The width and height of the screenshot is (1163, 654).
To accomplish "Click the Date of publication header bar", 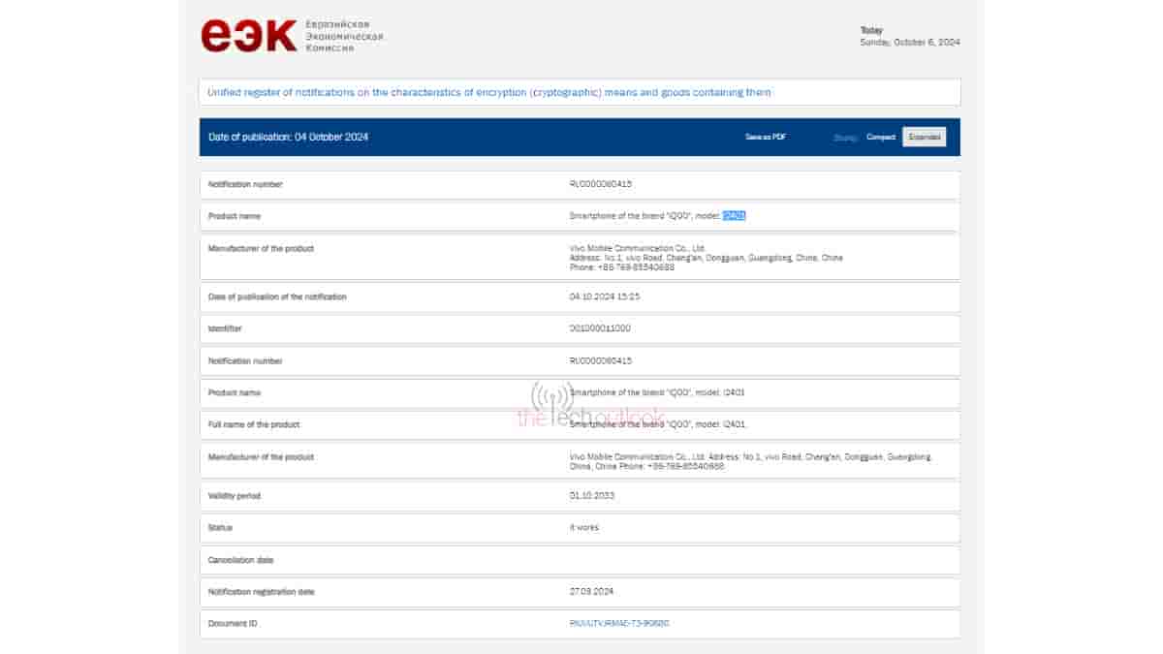I will (291, 137).
